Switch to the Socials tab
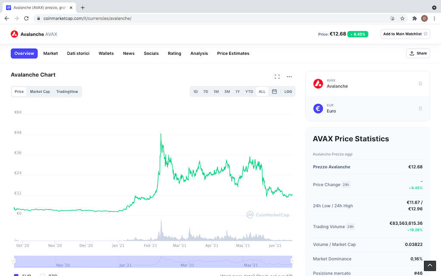Viewport: 441px width, 276px height. 151,53
